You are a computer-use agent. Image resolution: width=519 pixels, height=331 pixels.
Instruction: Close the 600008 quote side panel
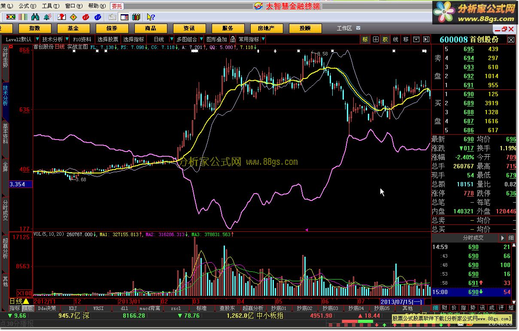tap(511, 39)
